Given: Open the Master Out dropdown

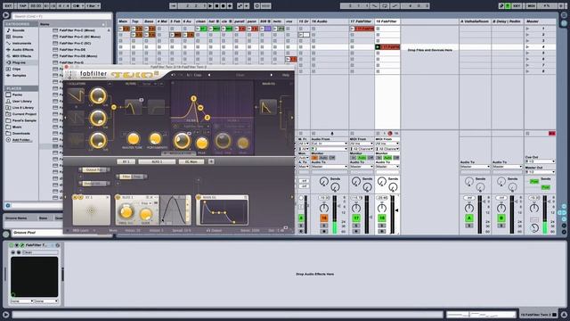Looking at the screenshot, I should point(541,172).
